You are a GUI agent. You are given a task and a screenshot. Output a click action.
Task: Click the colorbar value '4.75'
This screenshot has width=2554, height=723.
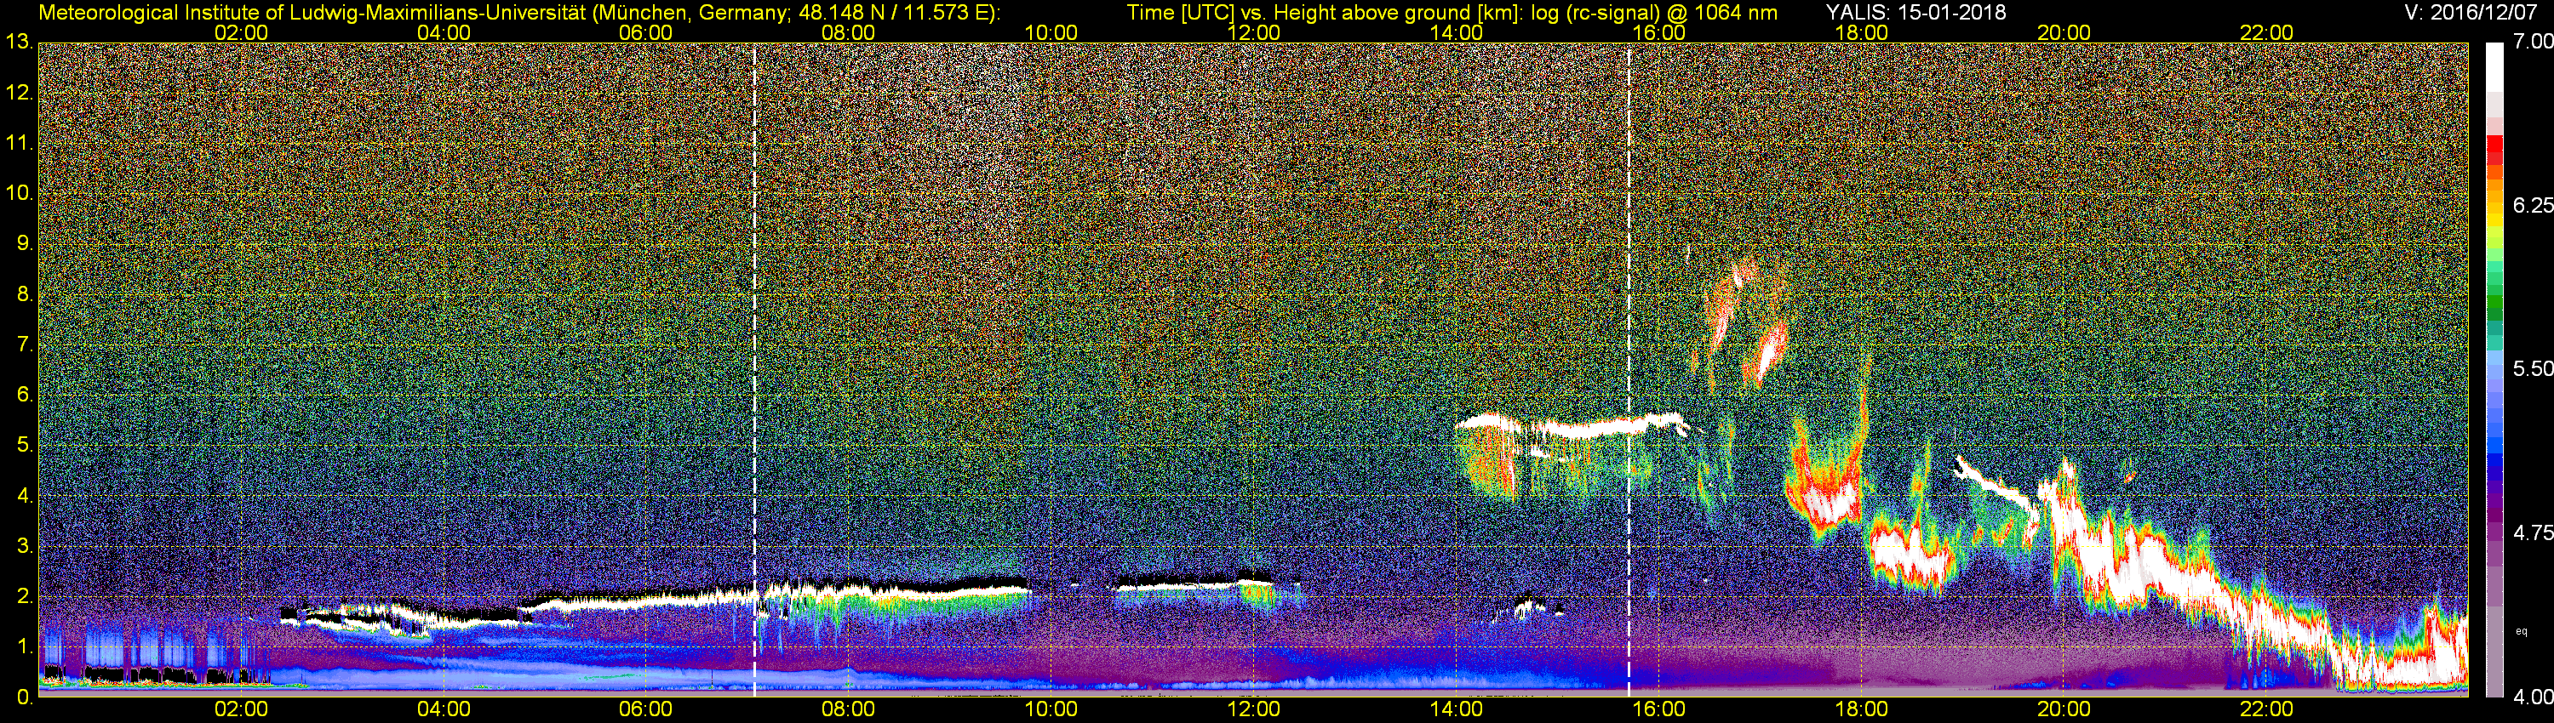pyautogui.click(x=2532, y=532)
